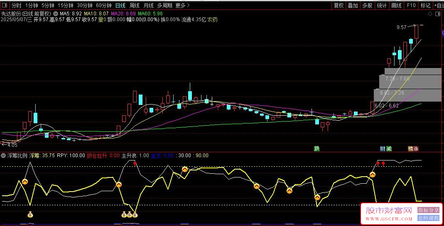This screenshot has height=226, width=444.
Task: Click the leftmost orange chevron signal
Action: coord(25,182)
